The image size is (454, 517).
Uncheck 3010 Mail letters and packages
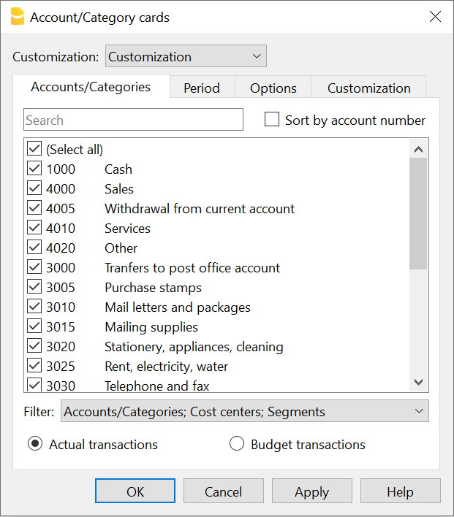click(34, 307)
